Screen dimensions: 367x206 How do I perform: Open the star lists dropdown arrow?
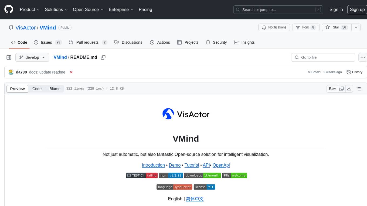pyautogui.click(x=356, y=28)
